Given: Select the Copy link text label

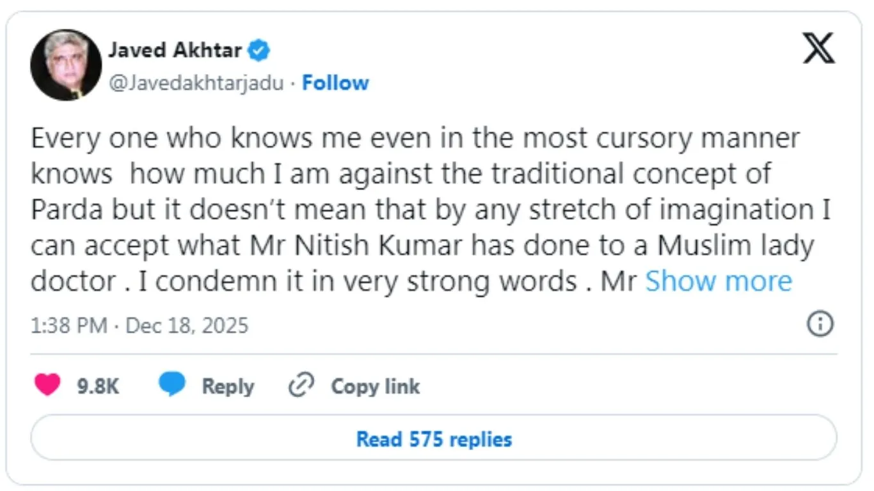Looking at the screenshot, I should coord(375,386).
